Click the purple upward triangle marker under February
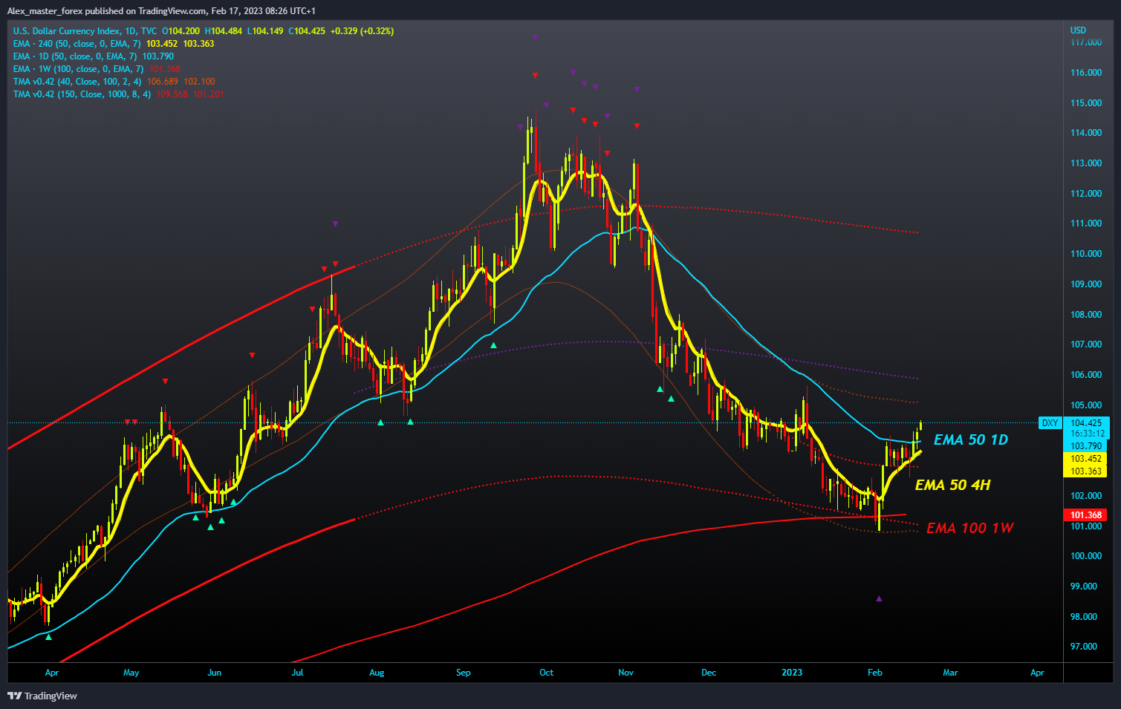This screenshot has height=709, width=1121. tap(880, 598)
